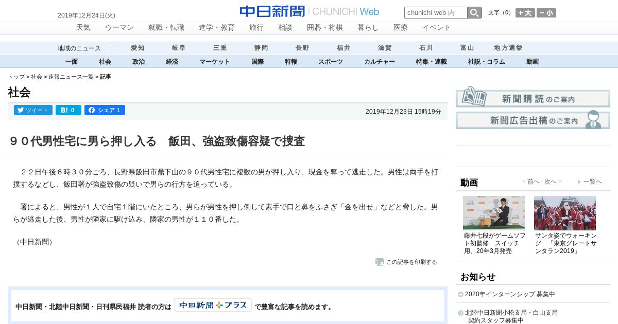Click この記事を印刷する link
This screenshot has width=618, height=324.
pos(411,262)
